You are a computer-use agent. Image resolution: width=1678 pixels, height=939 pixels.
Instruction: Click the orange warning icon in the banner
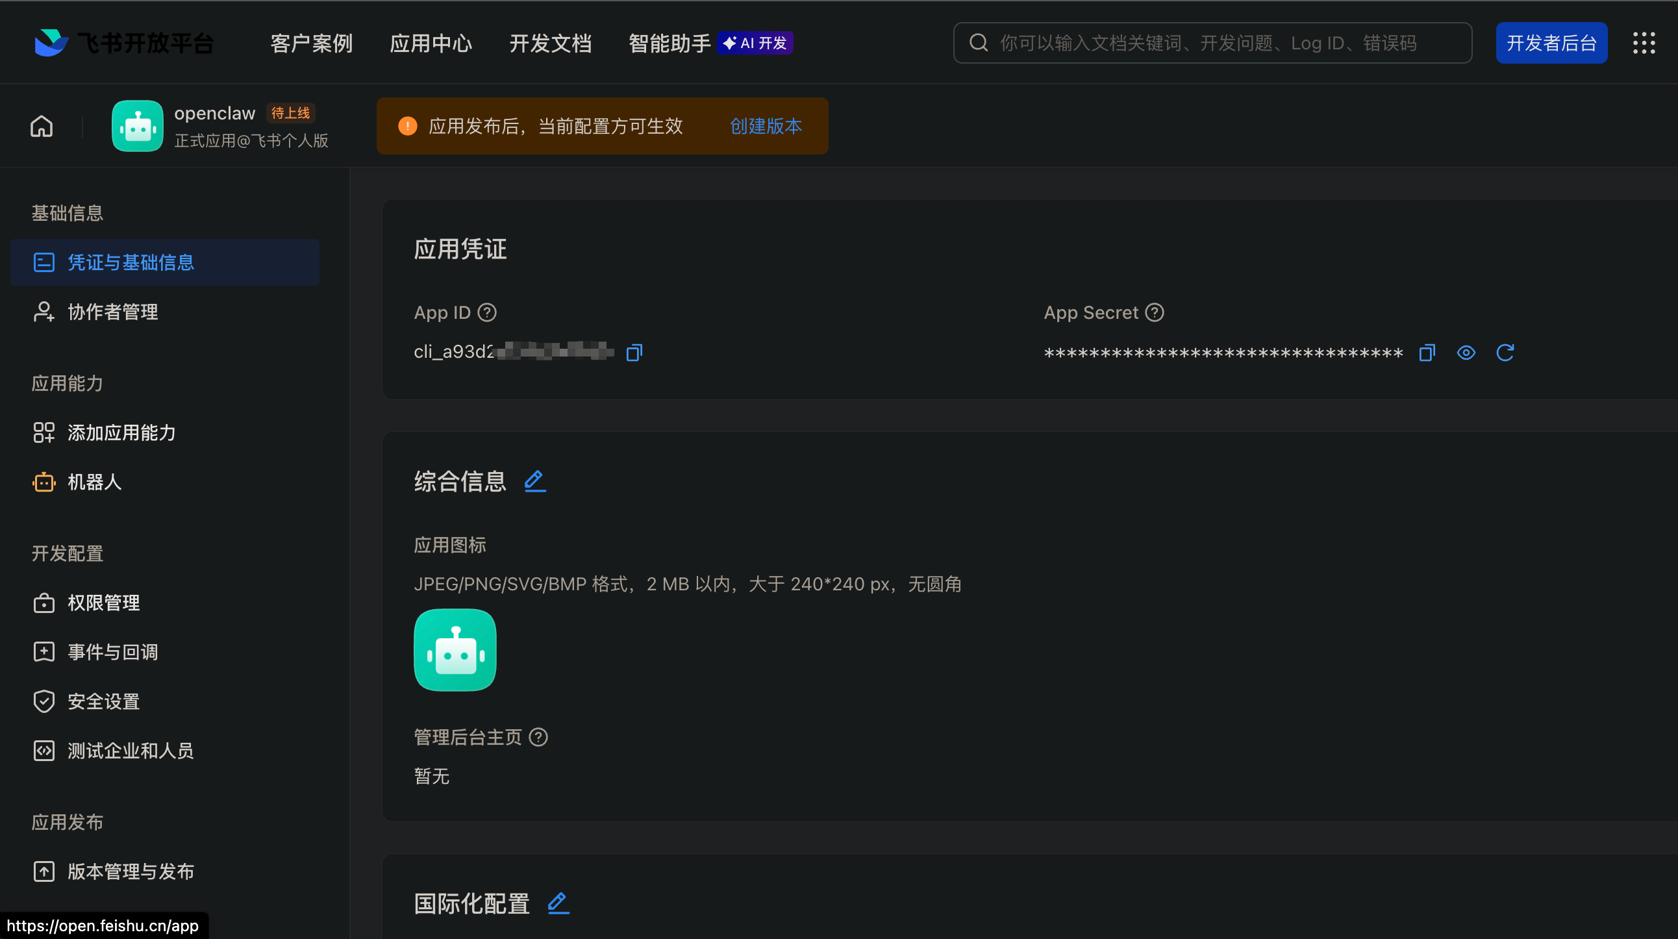408,127
